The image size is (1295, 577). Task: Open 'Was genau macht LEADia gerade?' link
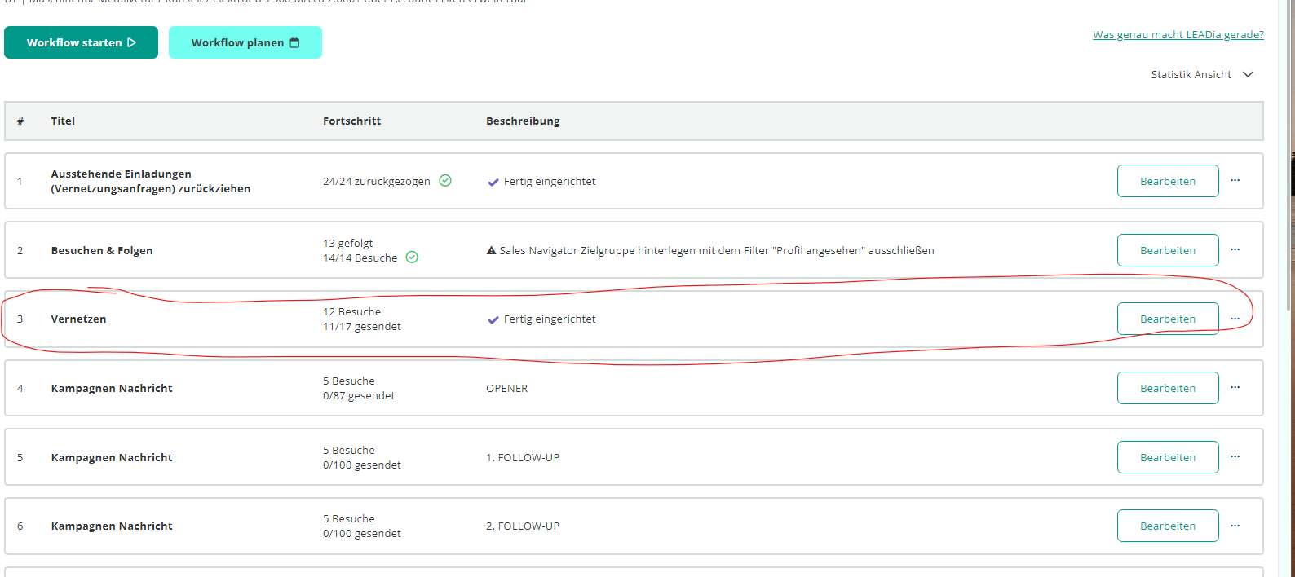pos(1178,34)
